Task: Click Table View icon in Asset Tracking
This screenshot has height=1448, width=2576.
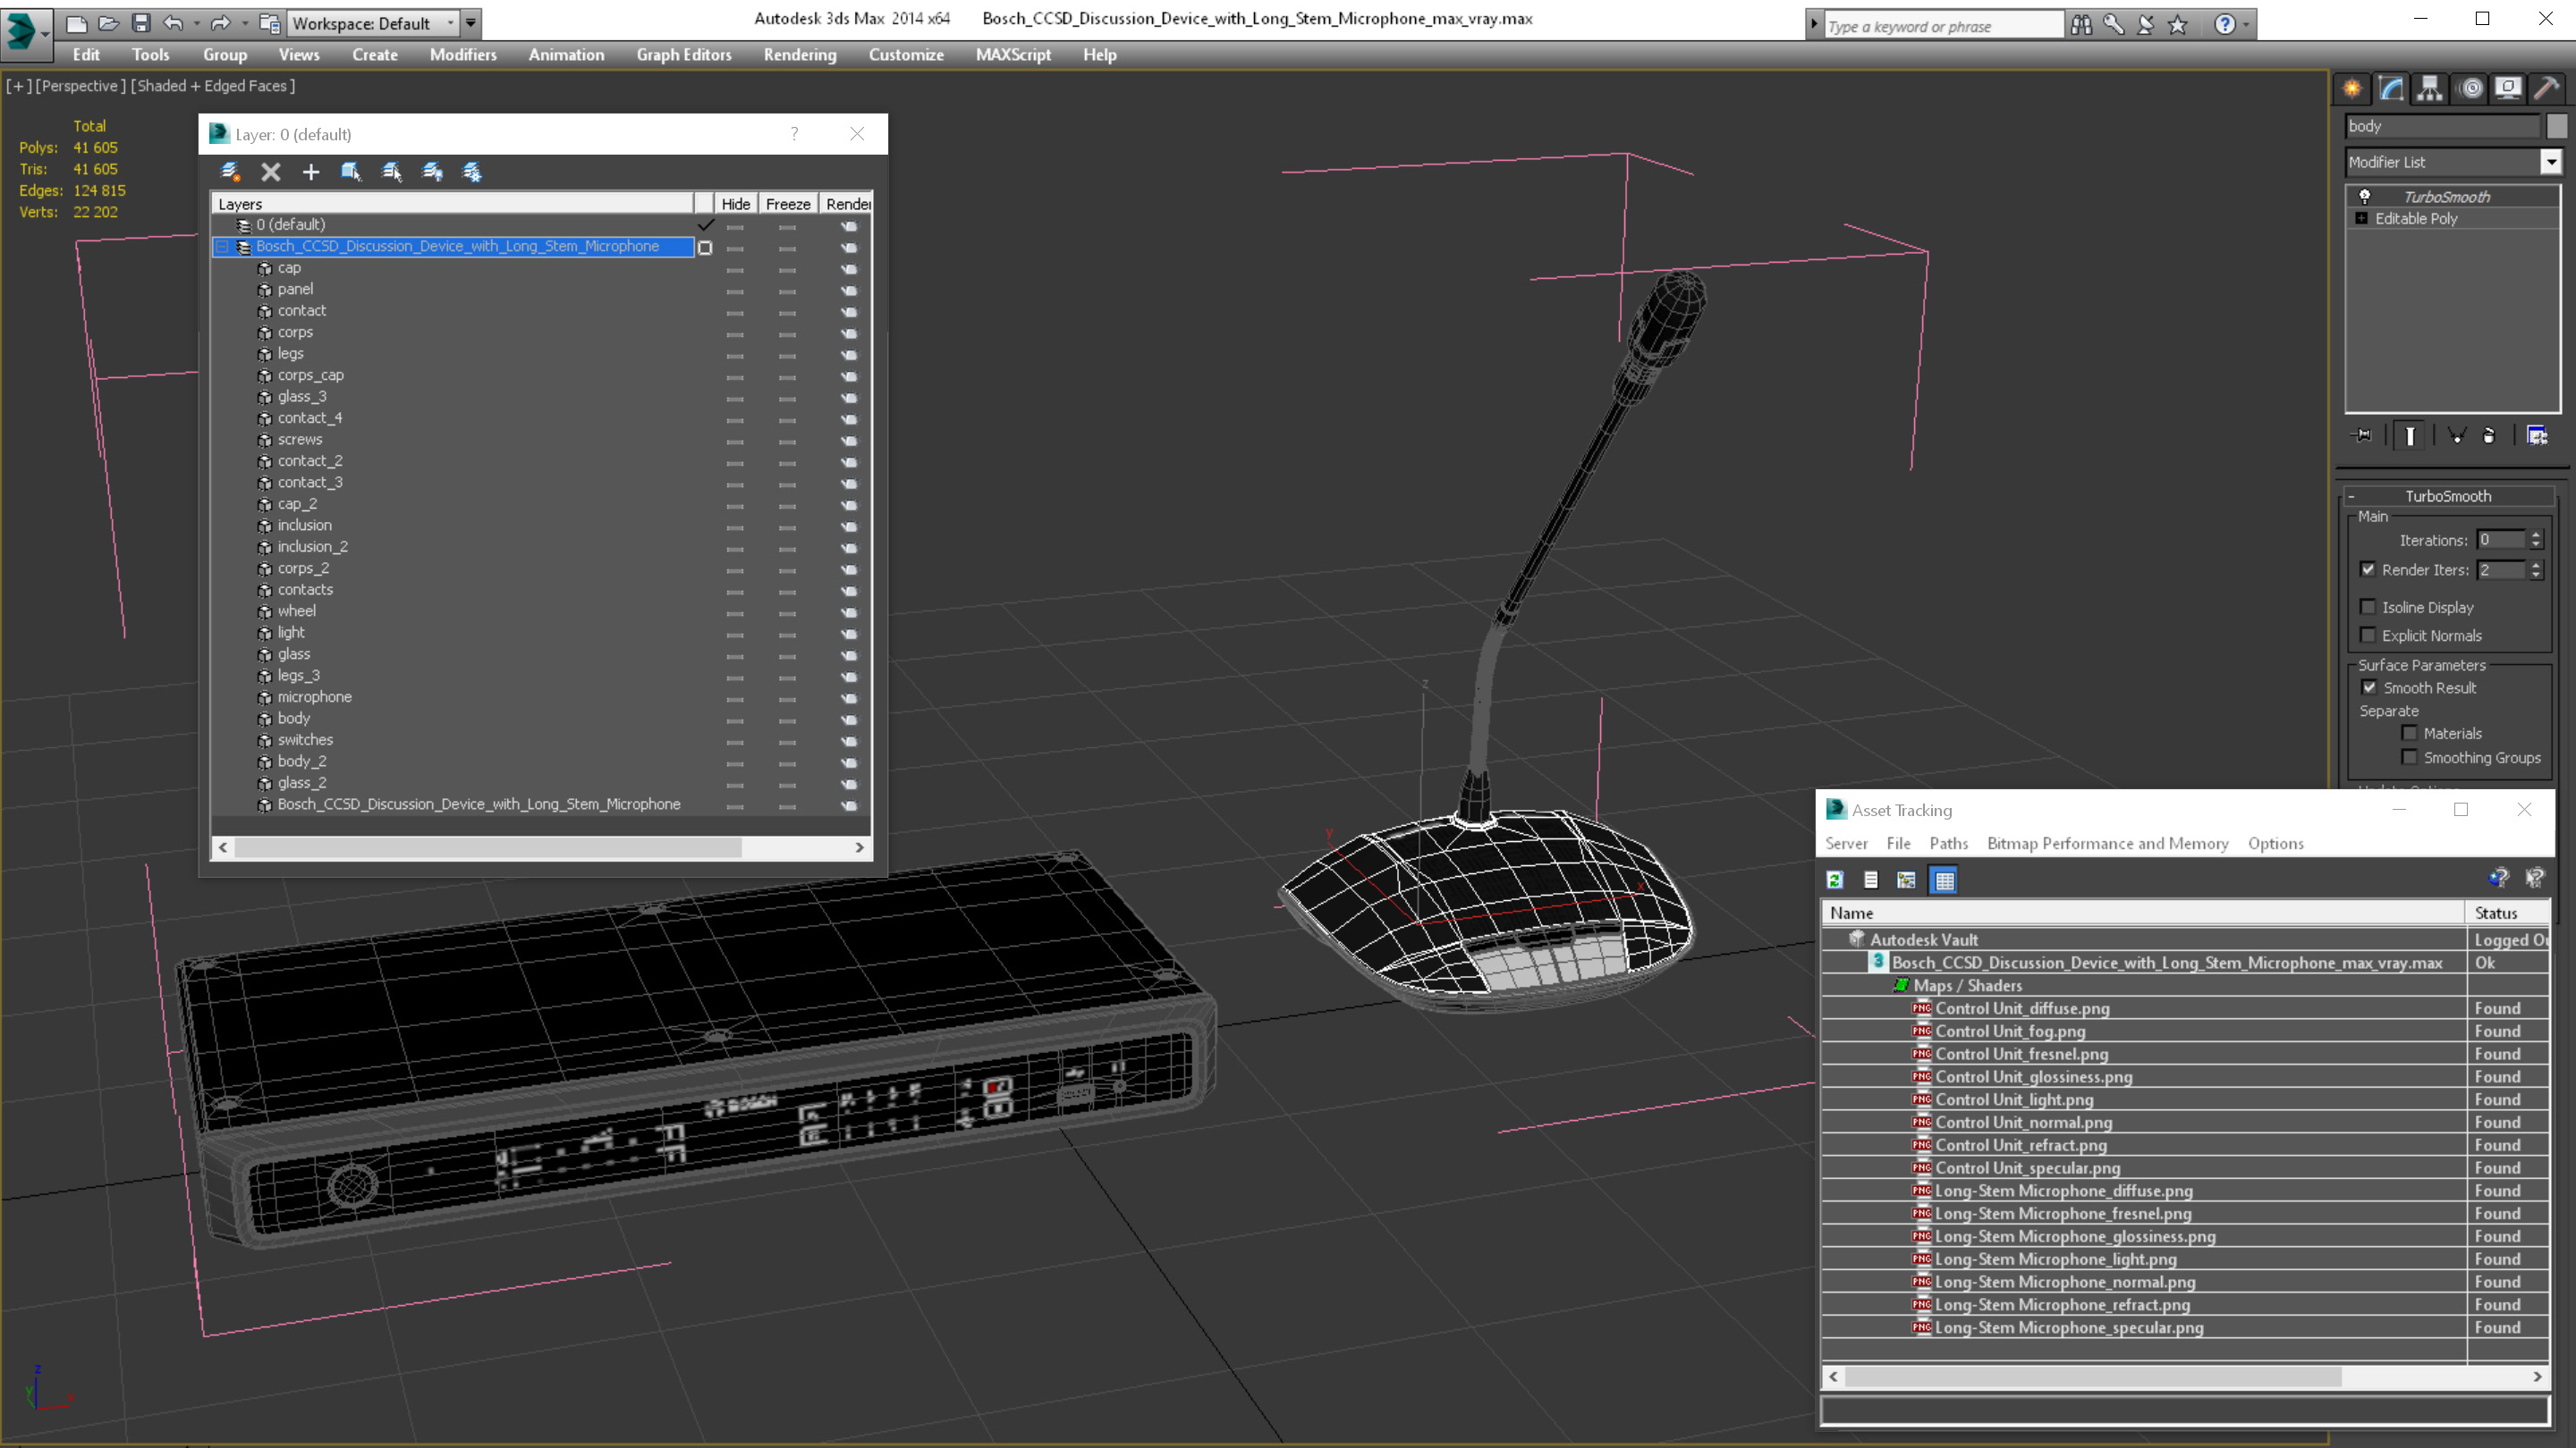Action: point(1944,880)
